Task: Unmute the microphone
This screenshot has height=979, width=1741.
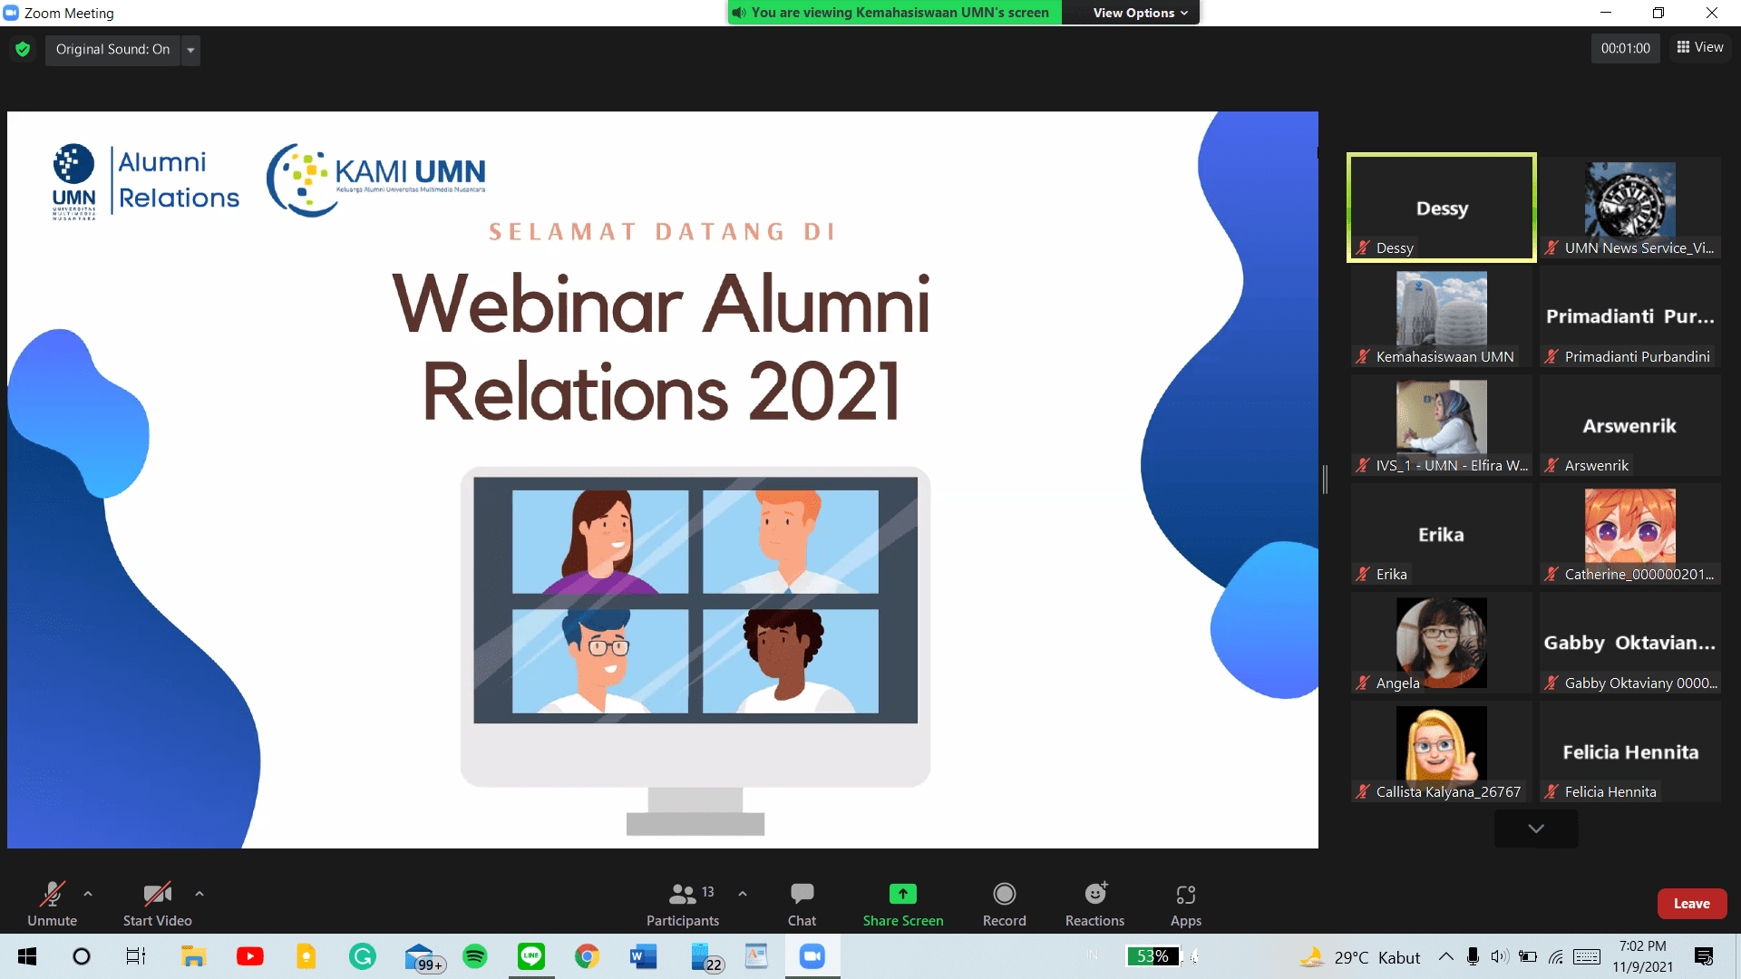Action: pyautogui.click(x=52, y=895)
